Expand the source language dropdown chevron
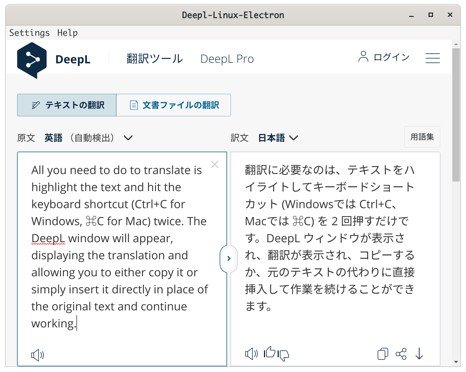Screen dimensions: 466x372 (128, 138)
